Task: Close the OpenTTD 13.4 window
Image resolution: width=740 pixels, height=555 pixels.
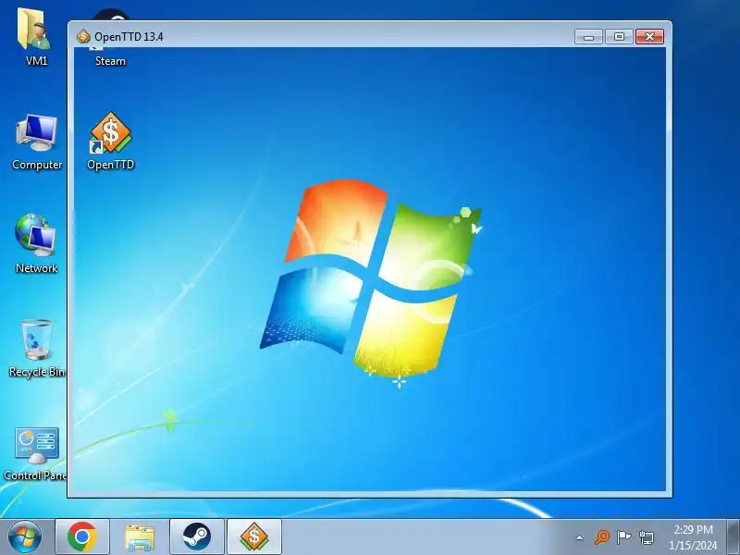Action: click(650, 36)
